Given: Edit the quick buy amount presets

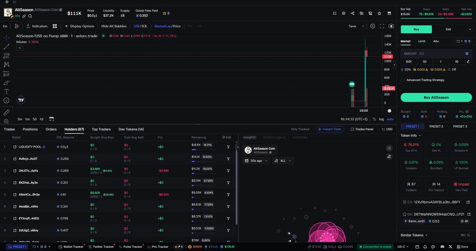Looking at the screenshot, I should [468, 61].
